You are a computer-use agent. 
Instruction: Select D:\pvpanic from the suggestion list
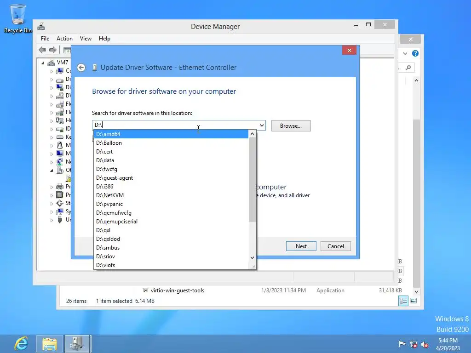pyautogui.click(x=171, y=204)
